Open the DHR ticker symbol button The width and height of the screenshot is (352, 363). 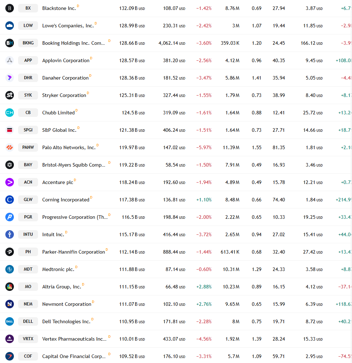click(28, 77)
